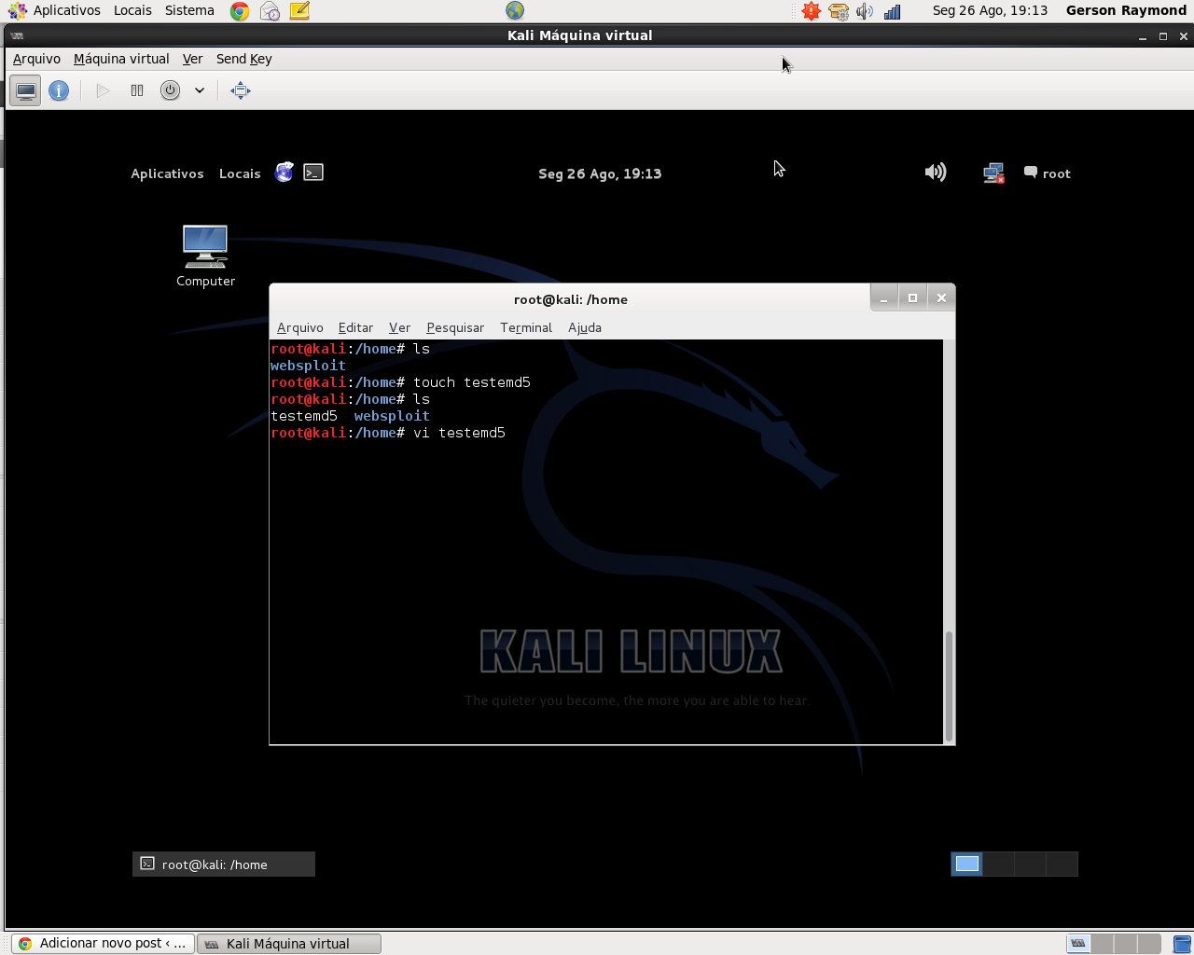Expand shutdown options dropdown arrow

[x=200, y=90]
